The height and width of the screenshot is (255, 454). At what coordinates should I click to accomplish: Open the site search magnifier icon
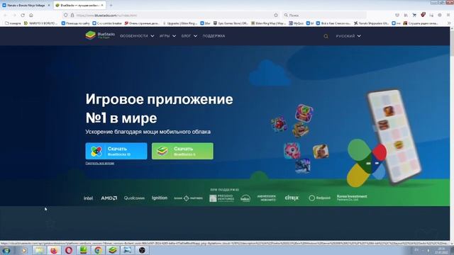[x=326, y=36]
